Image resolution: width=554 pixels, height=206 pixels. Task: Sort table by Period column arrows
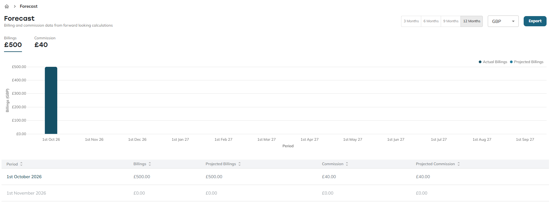(21, 164)
